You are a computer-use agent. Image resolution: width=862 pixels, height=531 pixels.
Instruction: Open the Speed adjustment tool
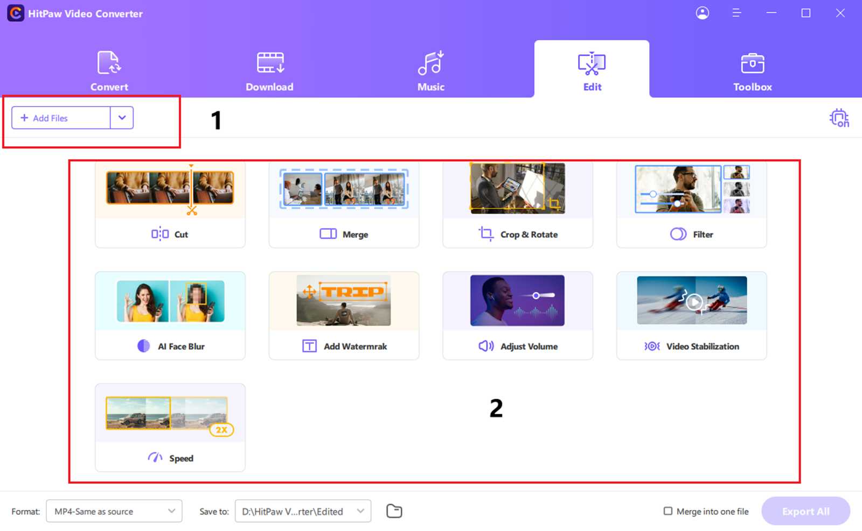(170, 428)
